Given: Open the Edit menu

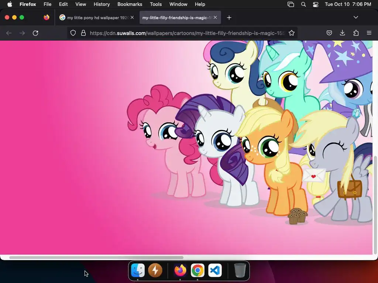Looking at the screenshot, I should tap(63, 4).
